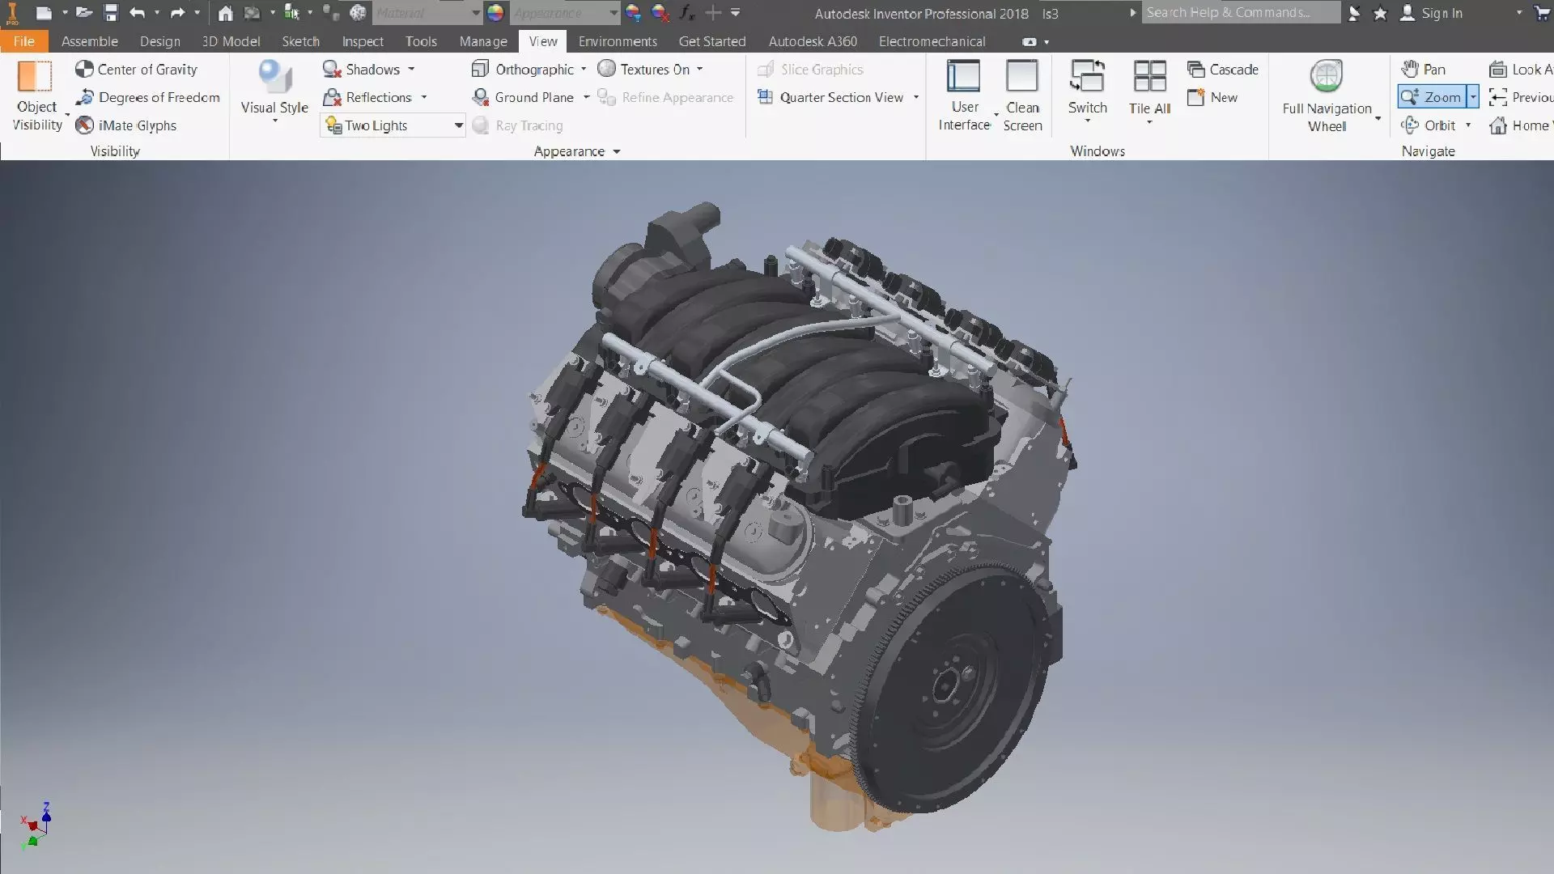Toggle Center of Gravity display
This screenshot has height=874, width=1554.
click(x=136, y=70)
